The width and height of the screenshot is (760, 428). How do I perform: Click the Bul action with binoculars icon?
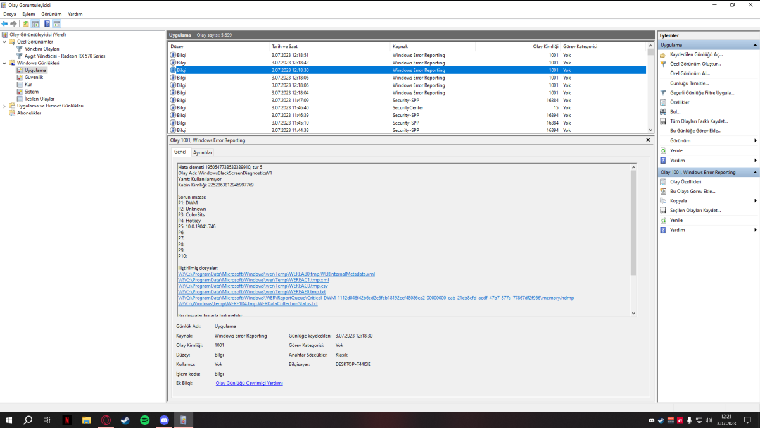click(x=675, y=111)
